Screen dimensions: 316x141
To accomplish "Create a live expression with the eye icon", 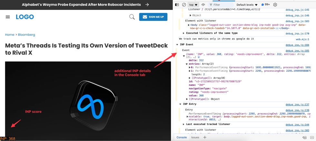I will (203, 4).
